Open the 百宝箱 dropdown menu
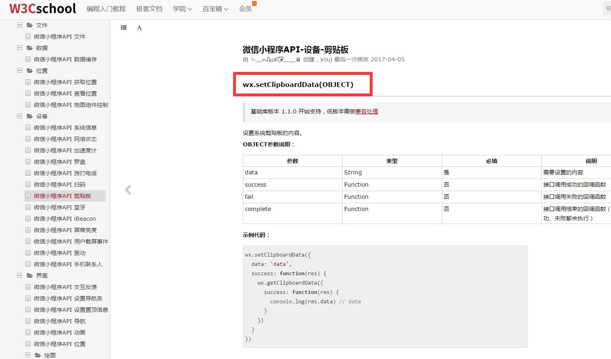 216,9
